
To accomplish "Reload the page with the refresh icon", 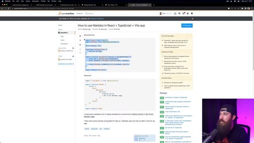I will tap(9, 8).
